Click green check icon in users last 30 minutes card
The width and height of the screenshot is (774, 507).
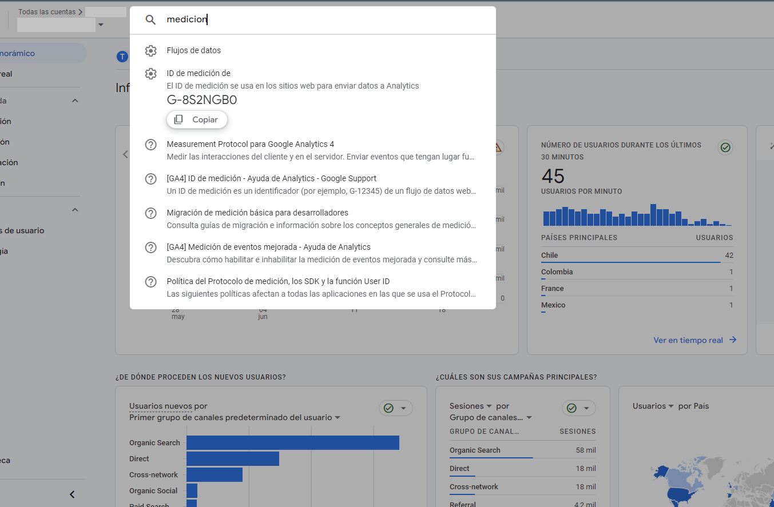tap(725, 147)
